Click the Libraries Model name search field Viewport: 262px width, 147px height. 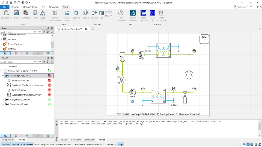pos(16,32)
